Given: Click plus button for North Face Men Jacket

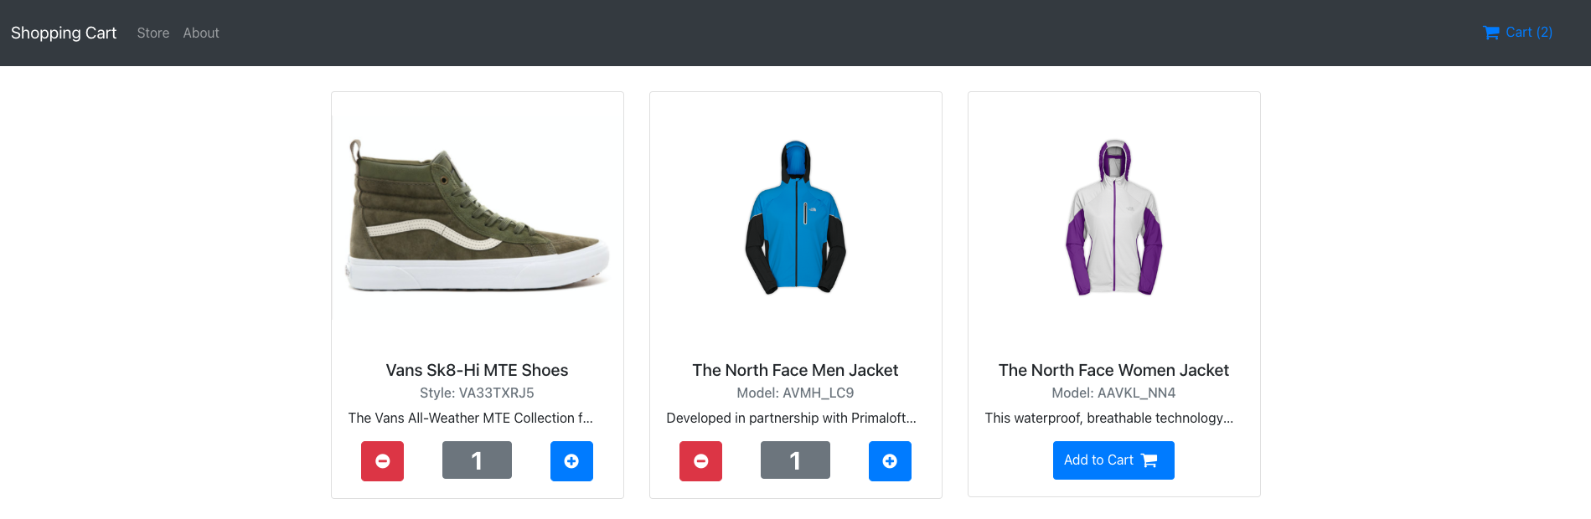Looking at the screenshot, I should coord(890,461).
